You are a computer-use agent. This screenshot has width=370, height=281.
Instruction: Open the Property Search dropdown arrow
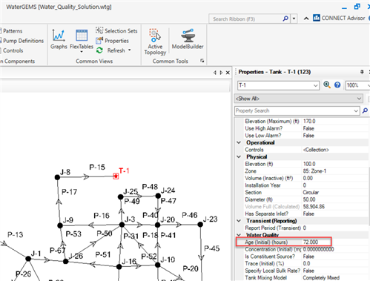coord(356,111)
